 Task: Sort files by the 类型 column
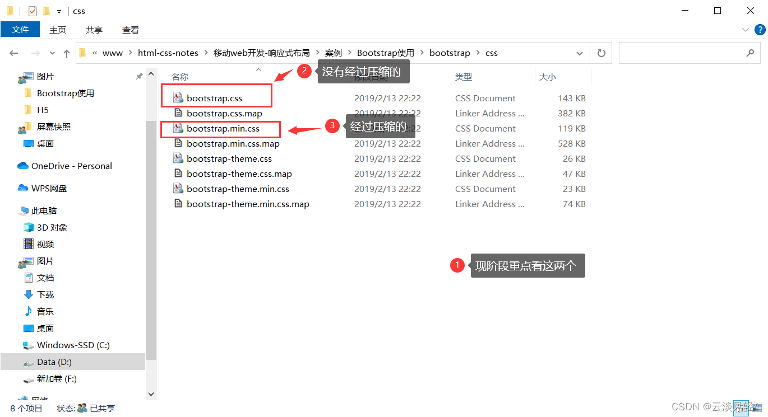pyautogui.click(x=464, y=77)
